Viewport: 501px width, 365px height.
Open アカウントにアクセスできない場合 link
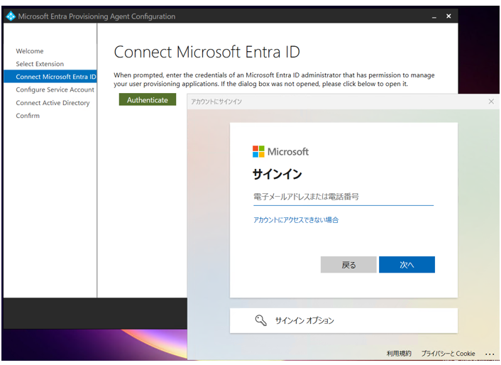[296, 220]
